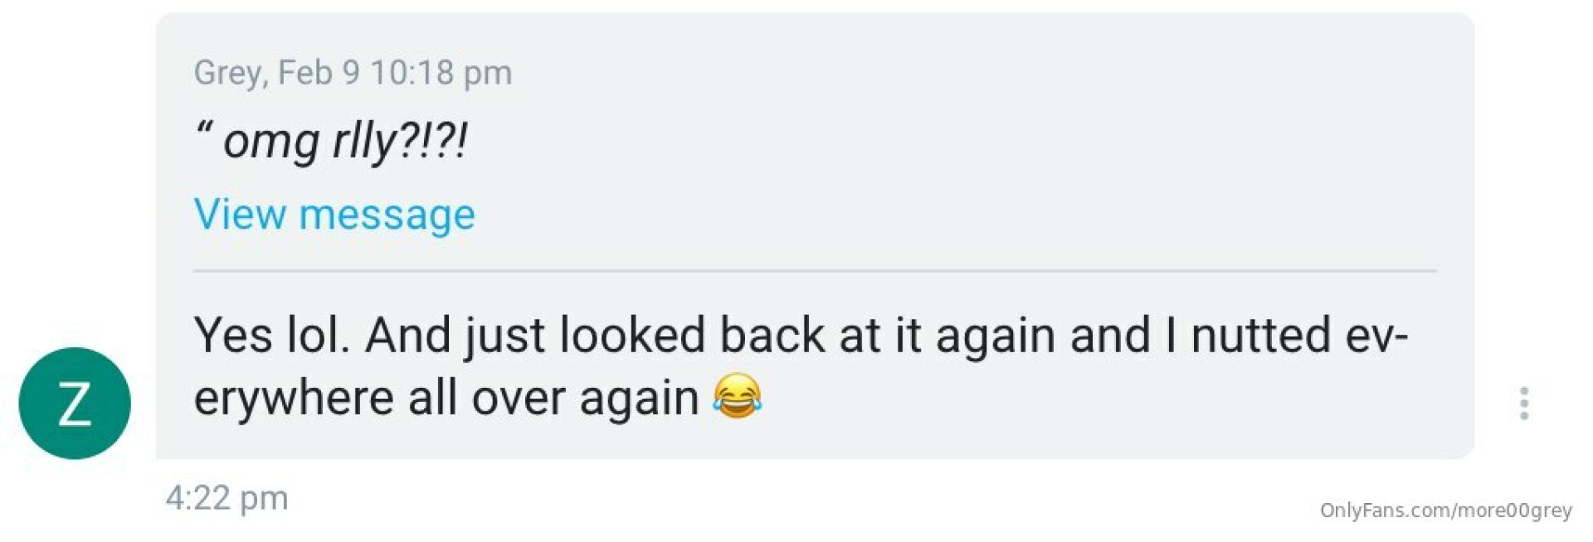This screenshot has width=1593, height=542.
Task: Follow the View message link
Action: [x=334, y=215]
